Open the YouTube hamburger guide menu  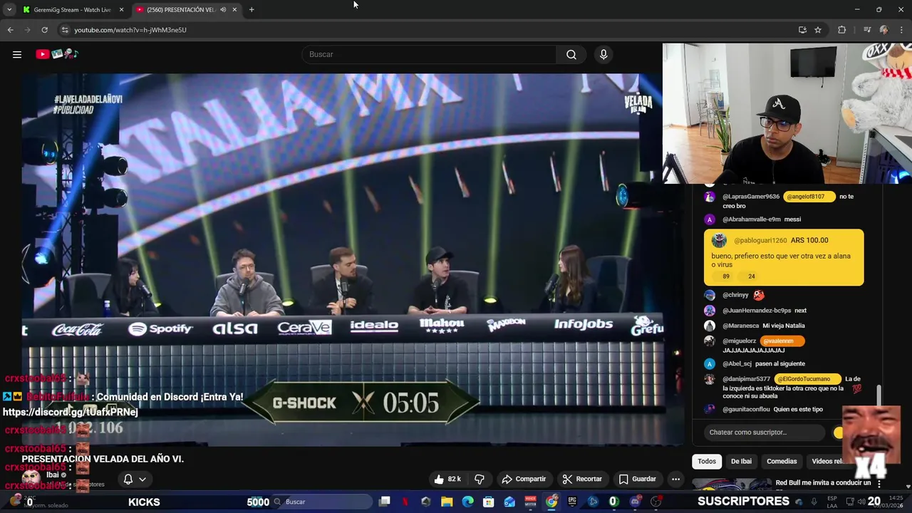click(x=17, y=54)
